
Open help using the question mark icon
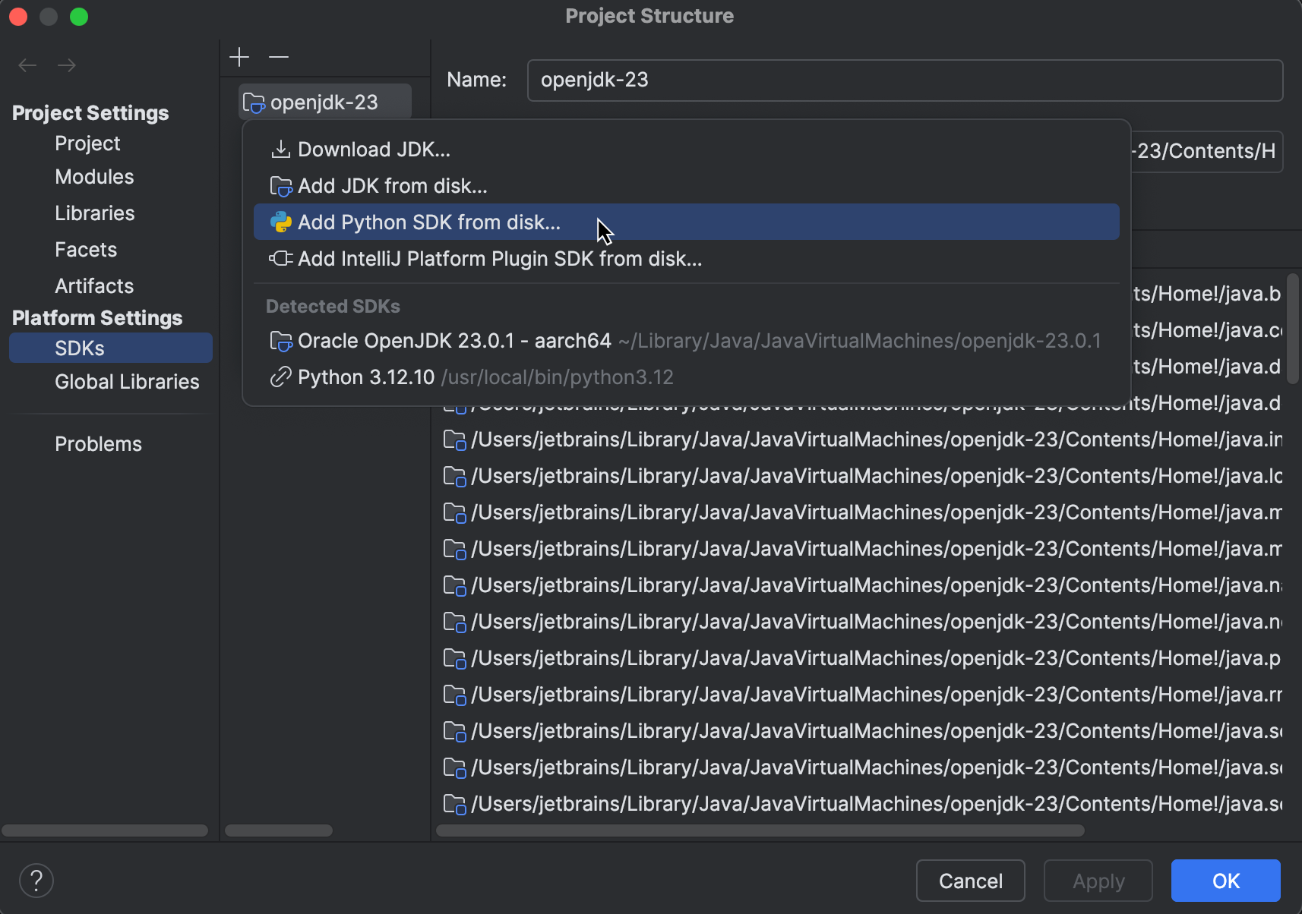36,880
